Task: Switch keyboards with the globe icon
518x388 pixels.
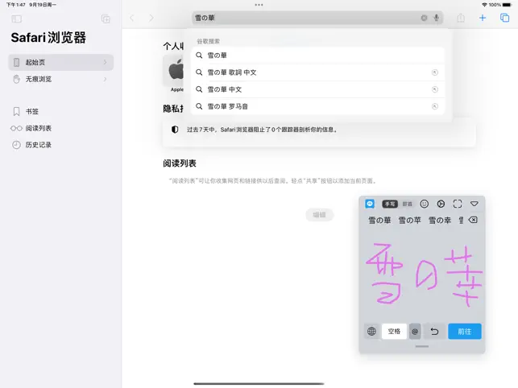Action: (371, 331)
